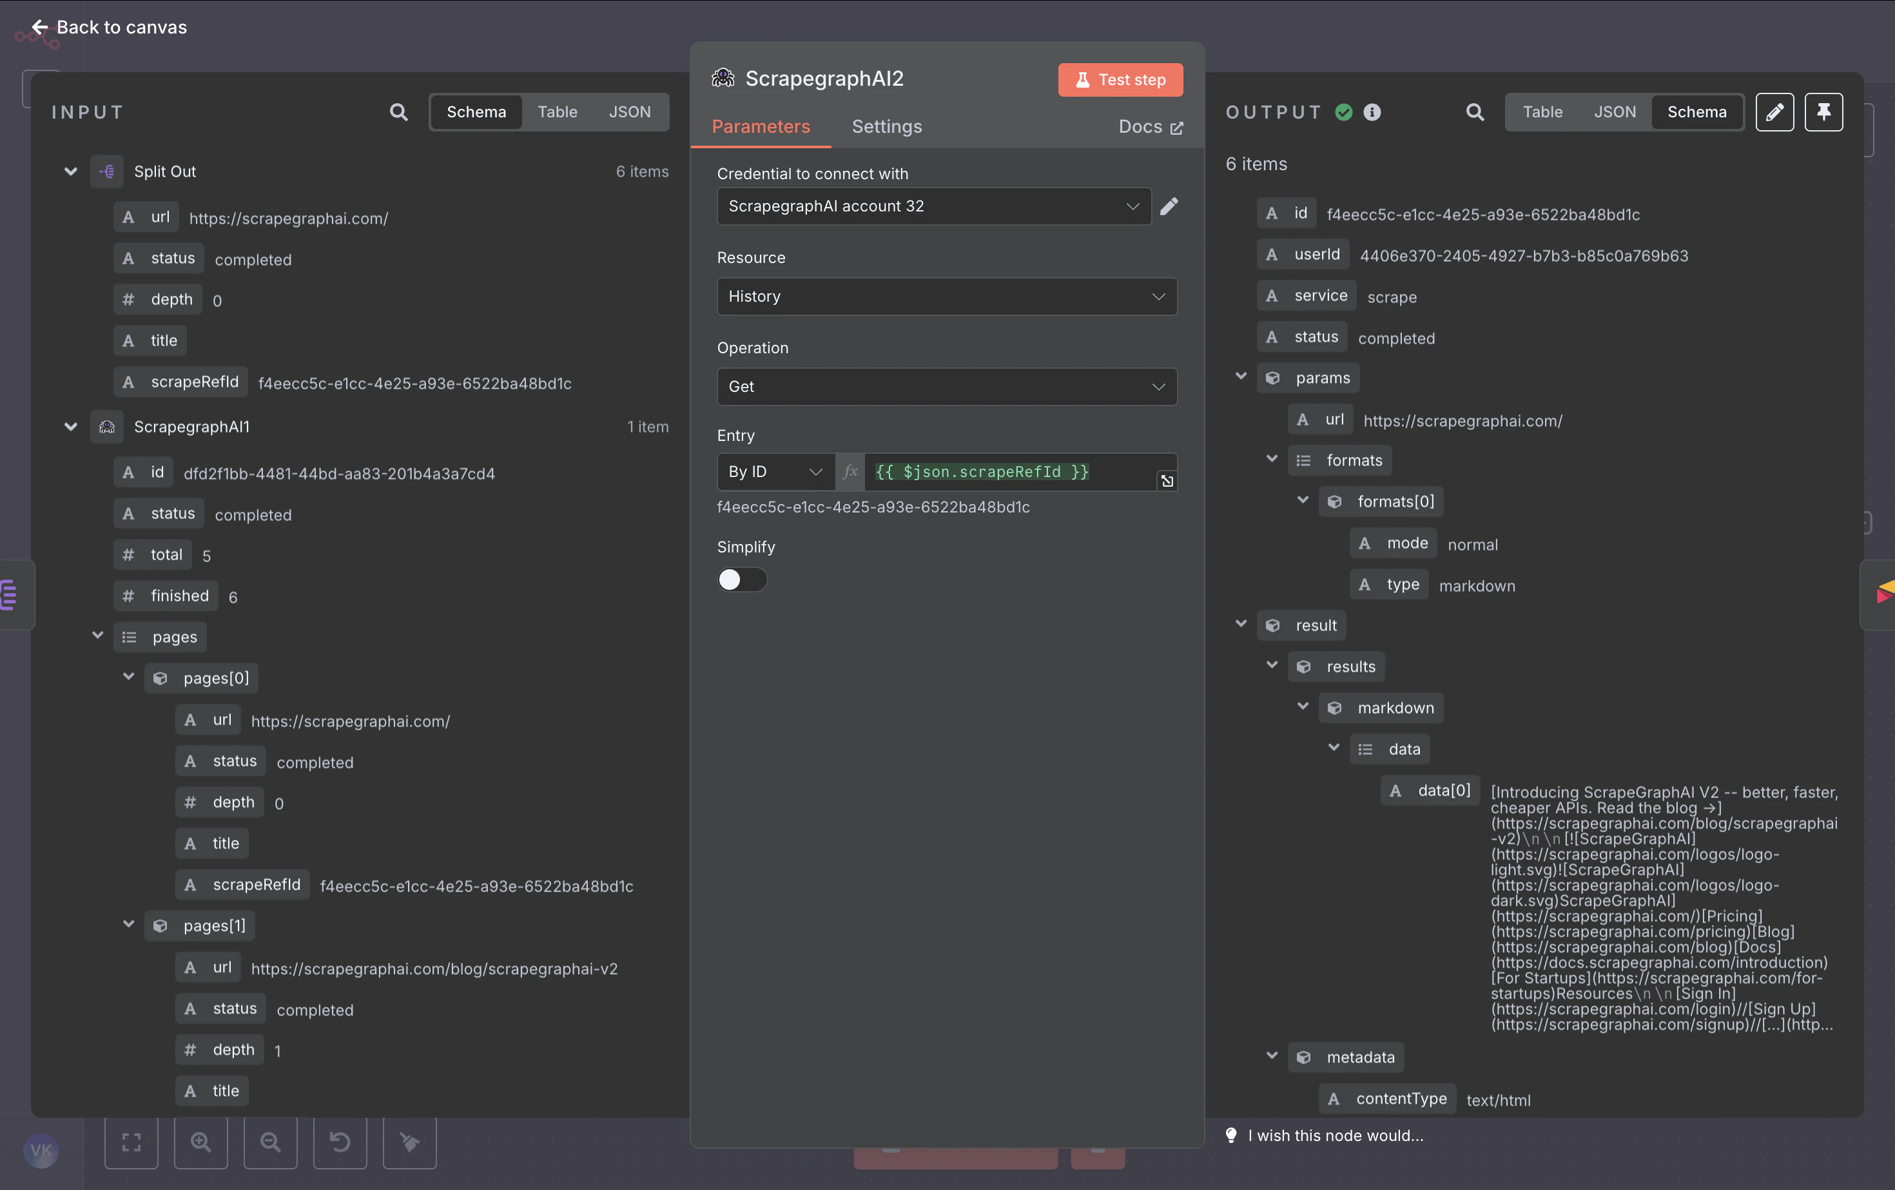Collapse formats[0] in output
Viewport: 1895px width, 1190px height.
(1303, 500)
